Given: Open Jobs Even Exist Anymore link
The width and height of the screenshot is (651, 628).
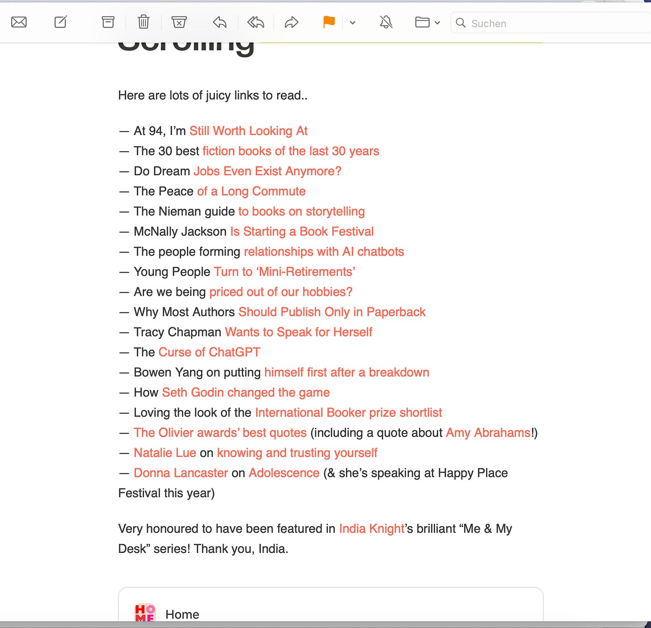Looking at the screenshot, I should 267,171.
